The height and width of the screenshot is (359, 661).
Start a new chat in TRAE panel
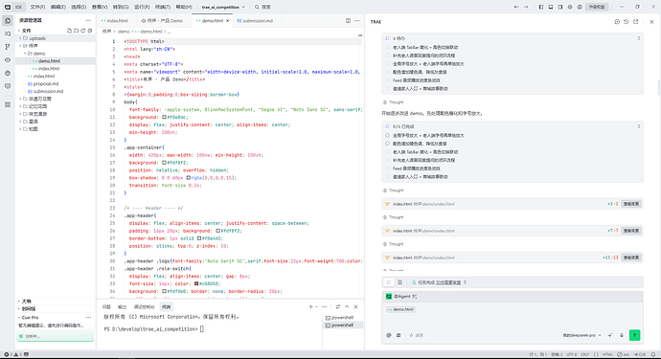click(x=617, y=21)
